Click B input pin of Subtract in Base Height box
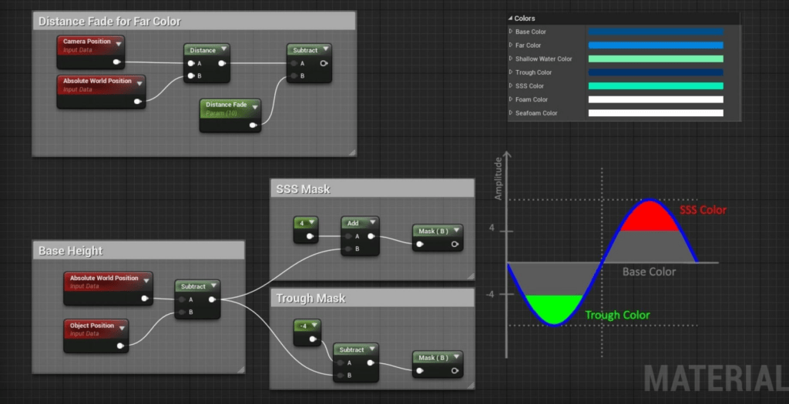The width and height of the screenshot is (789, 404). (182, 312)
